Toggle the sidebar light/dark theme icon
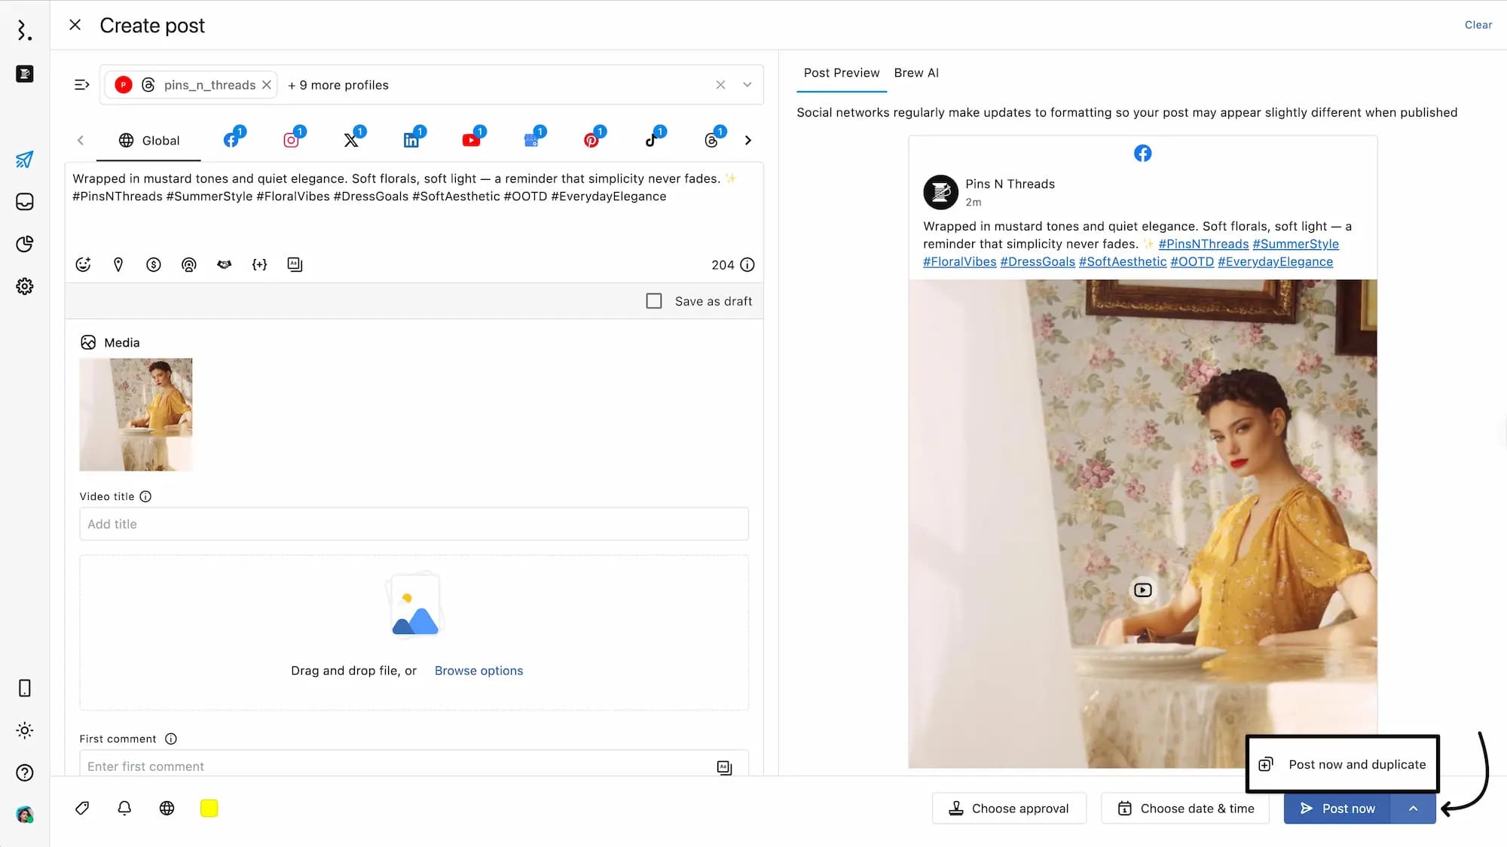This screenshot has height=847, width=1507. [24, 730]
